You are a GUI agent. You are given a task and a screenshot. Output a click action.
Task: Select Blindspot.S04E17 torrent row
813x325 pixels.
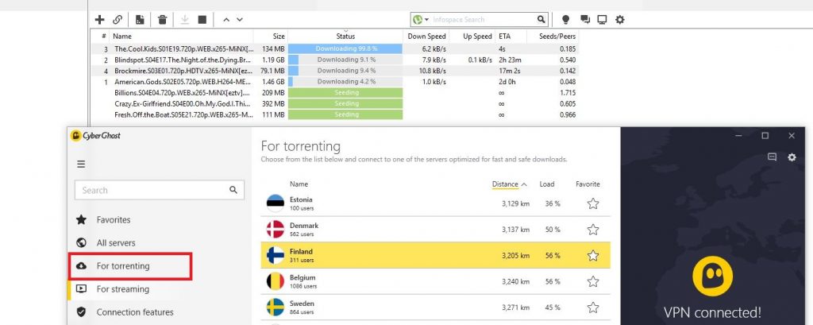pos(335,60)
